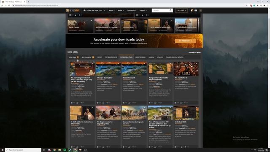This screenshot has width=270, height=152.
Task: Open the New HP Regeneration 200 per cent title
Action: pos(160,125)
